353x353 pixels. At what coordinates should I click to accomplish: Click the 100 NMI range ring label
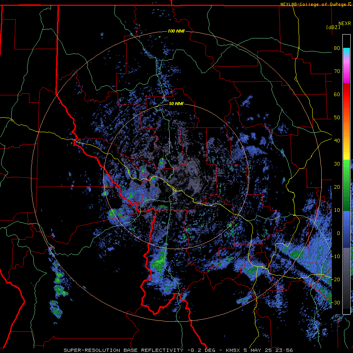pos(176,31)
